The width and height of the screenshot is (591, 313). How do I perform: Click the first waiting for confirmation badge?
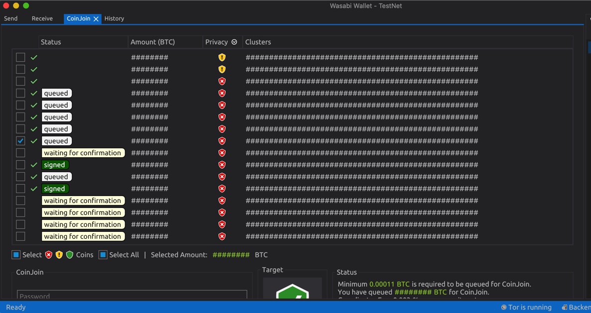click(x=83, y=153)
